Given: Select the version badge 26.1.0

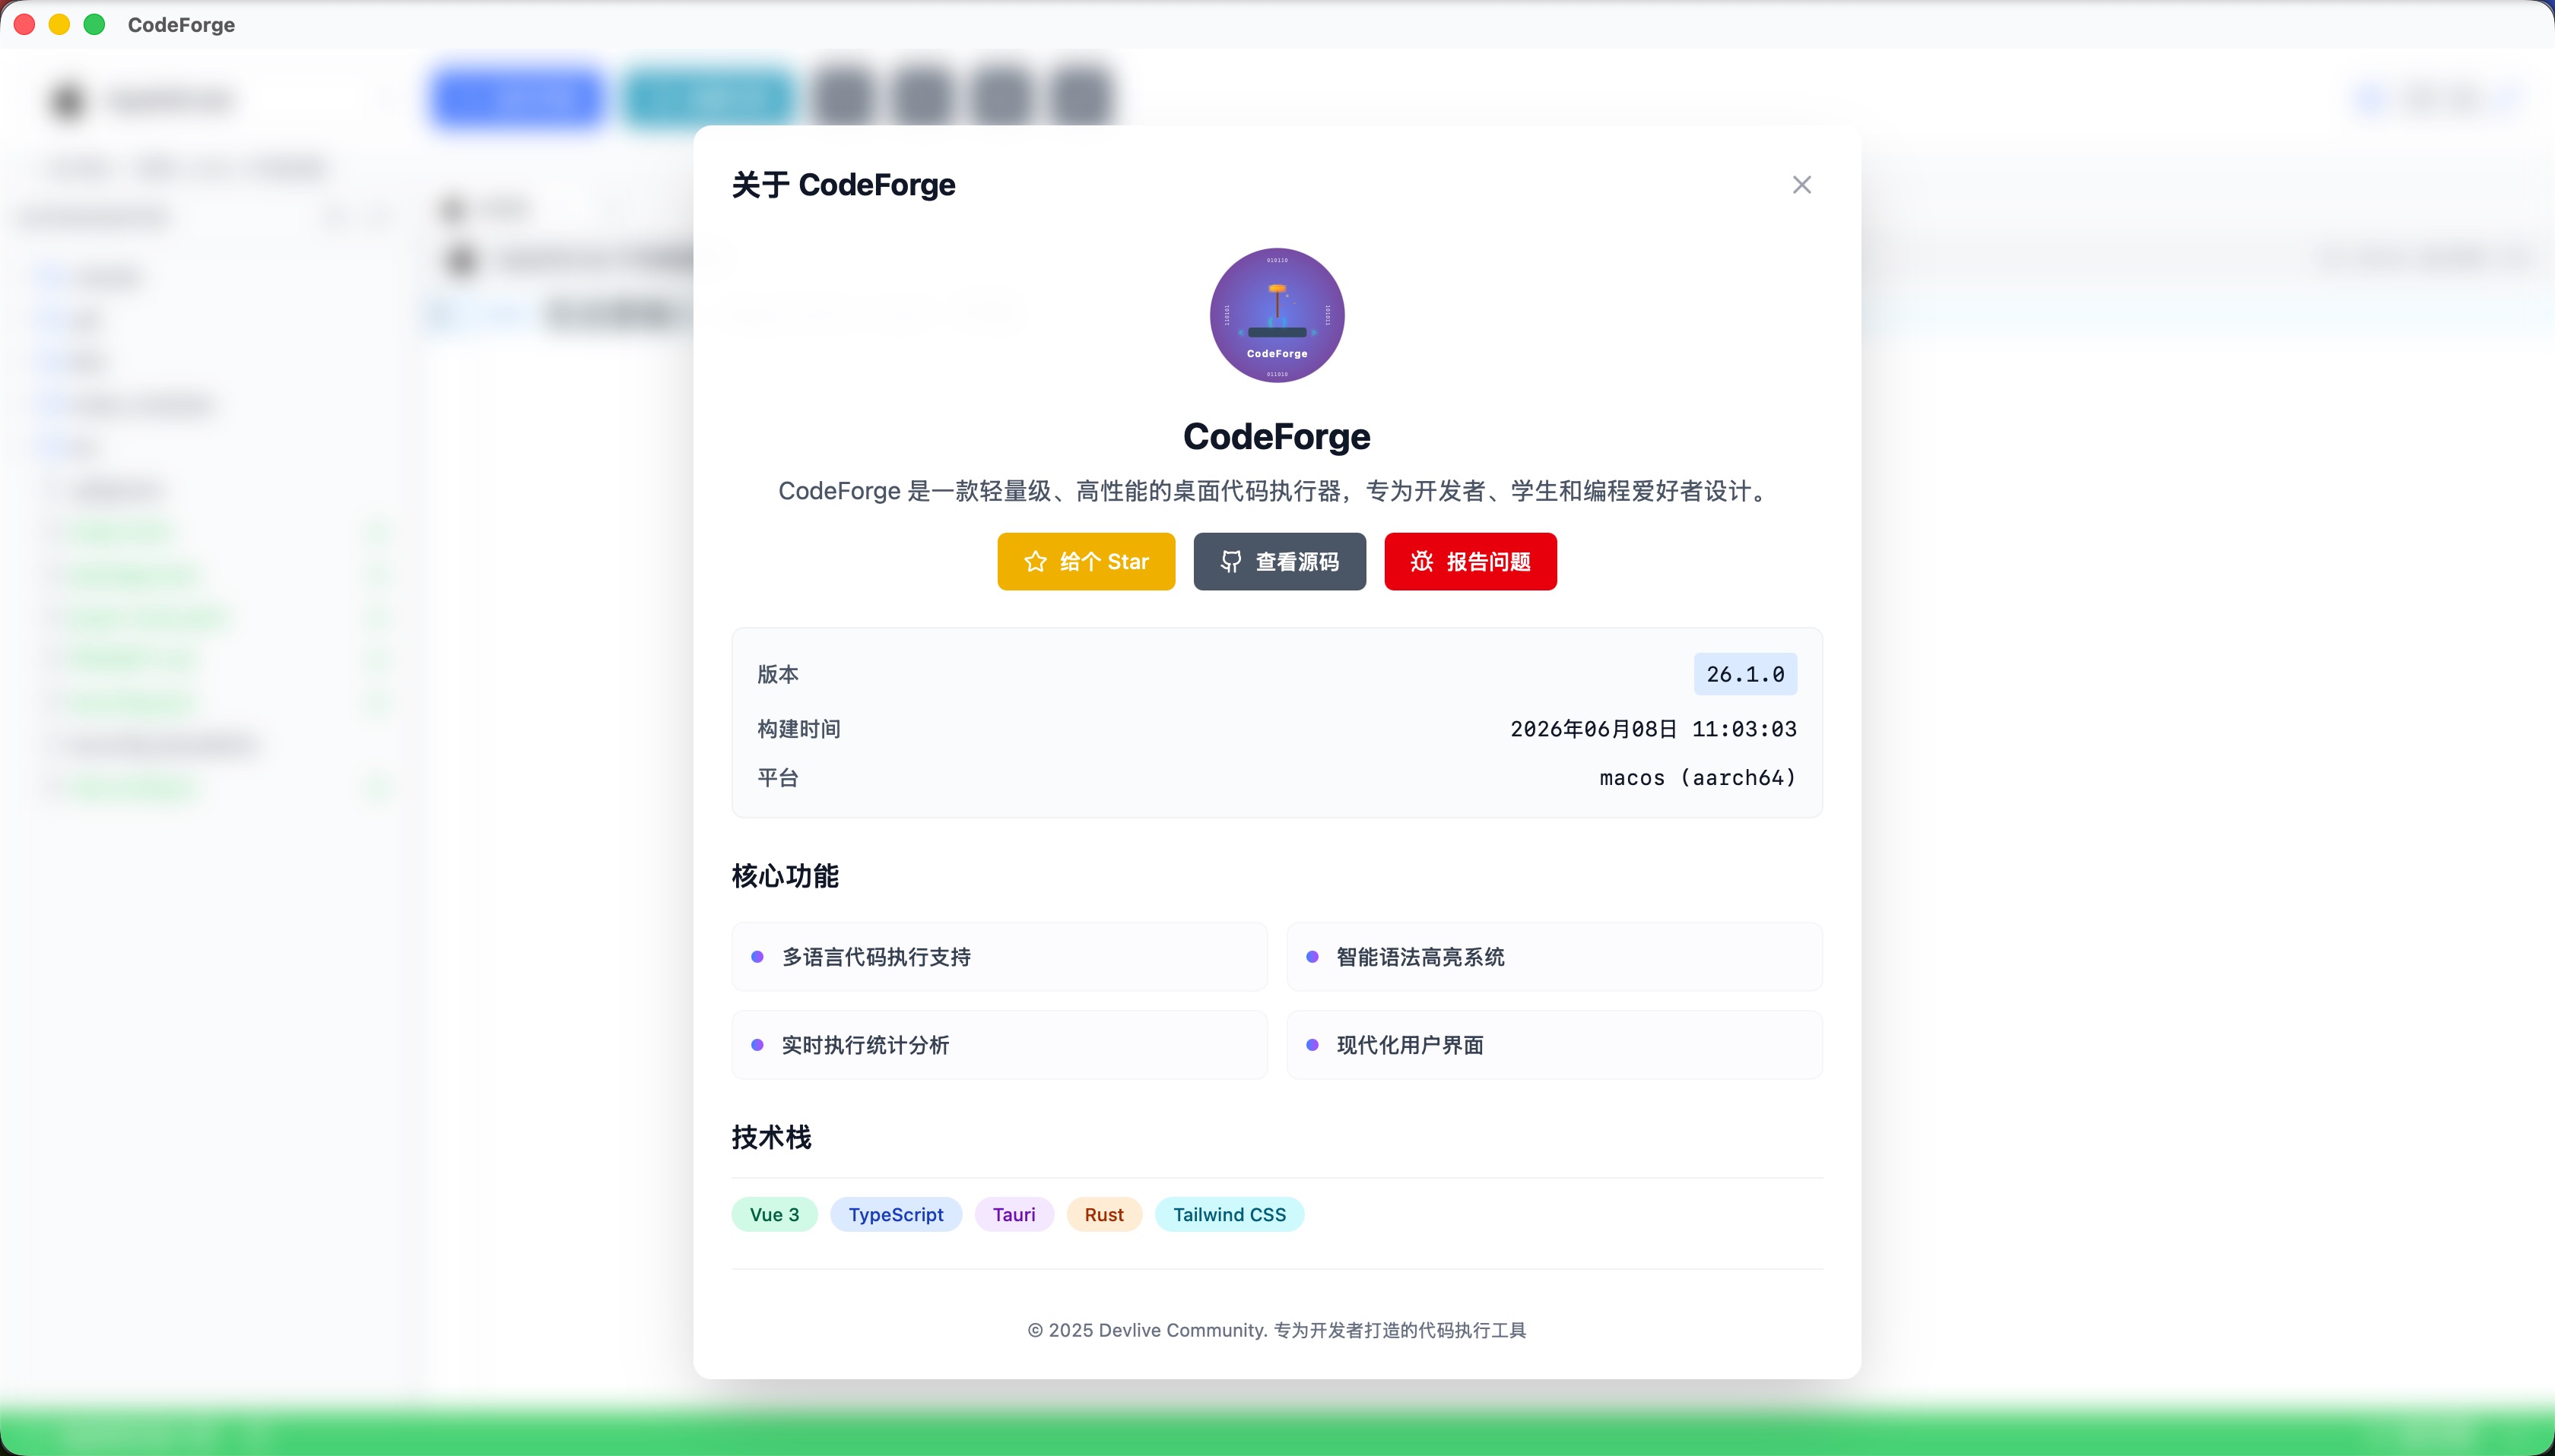Looking at the screenshot, I should pyautogui.click(x=1744, y=674).
